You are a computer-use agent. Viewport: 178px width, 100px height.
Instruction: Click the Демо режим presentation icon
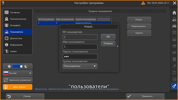tap(6, 87)
